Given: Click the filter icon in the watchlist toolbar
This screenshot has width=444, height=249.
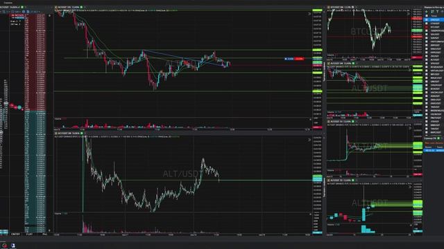Looking at the screenshot, I should pyautogui.click(x=438, y=12).
